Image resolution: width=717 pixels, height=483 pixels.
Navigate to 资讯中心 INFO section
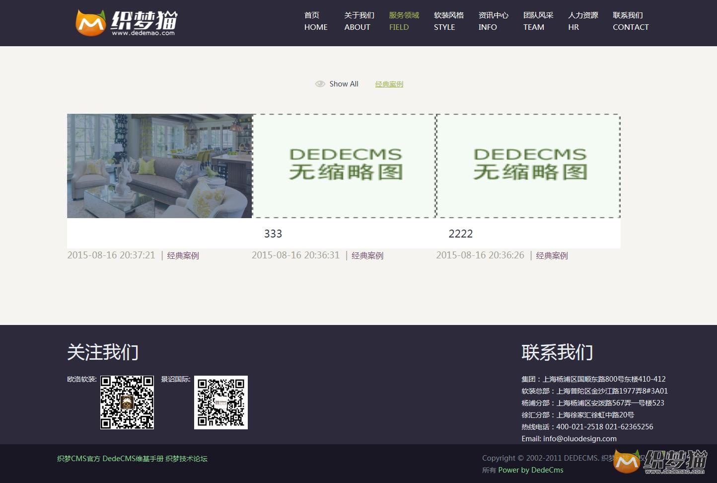point(493,21)
